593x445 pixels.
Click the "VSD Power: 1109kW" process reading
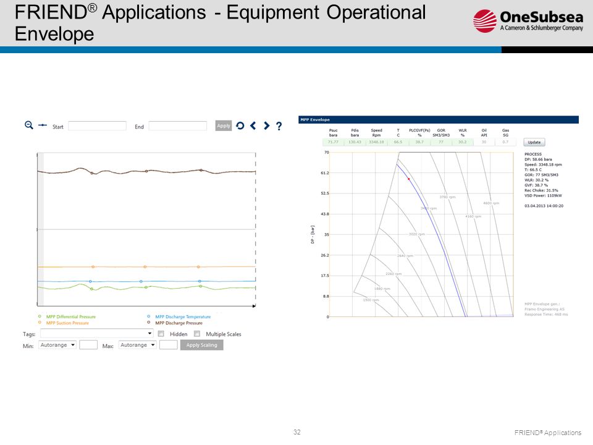point(543,196)
